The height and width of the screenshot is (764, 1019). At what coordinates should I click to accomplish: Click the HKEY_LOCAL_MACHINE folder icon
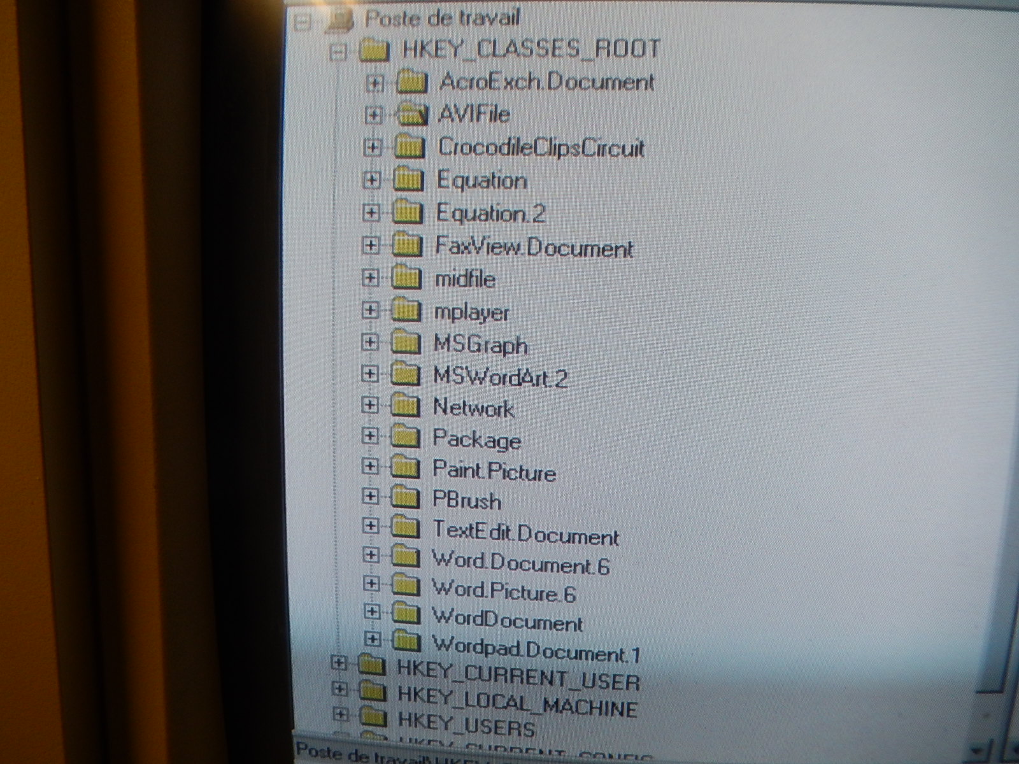pos(373,691)
